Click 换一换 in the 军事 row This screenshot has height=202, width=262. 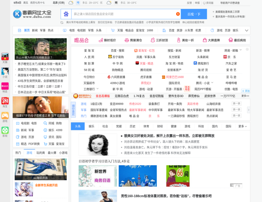tap(237, 109)
